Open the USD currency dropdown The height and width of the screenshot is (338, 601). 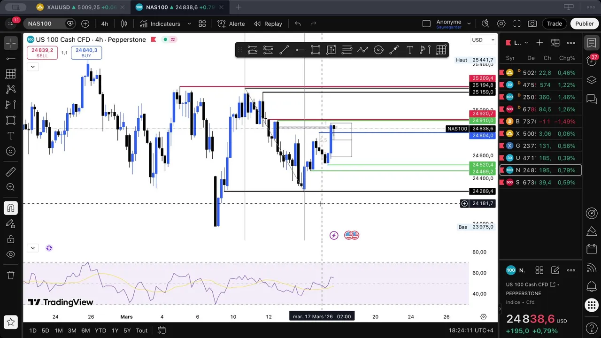pos(483,40)
